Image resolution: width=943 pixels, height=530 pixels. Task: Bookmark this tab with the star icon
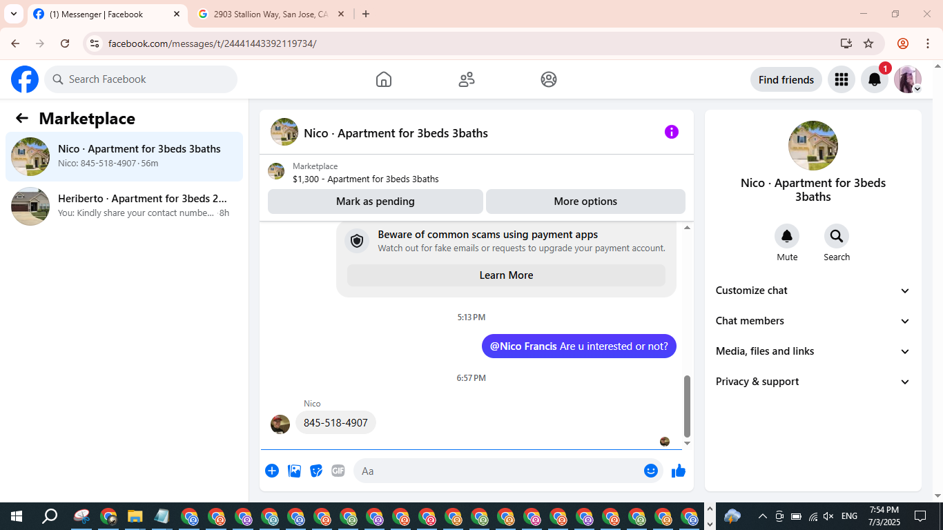coord(868,43)
